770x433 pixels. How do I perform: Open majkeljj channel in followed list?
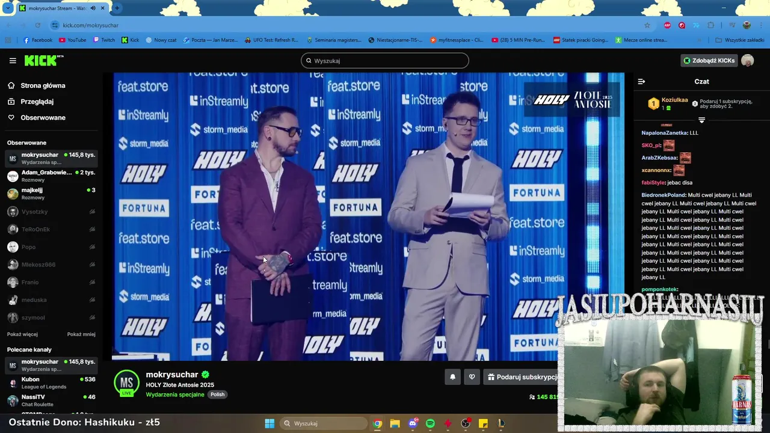(x=51, y=194)
